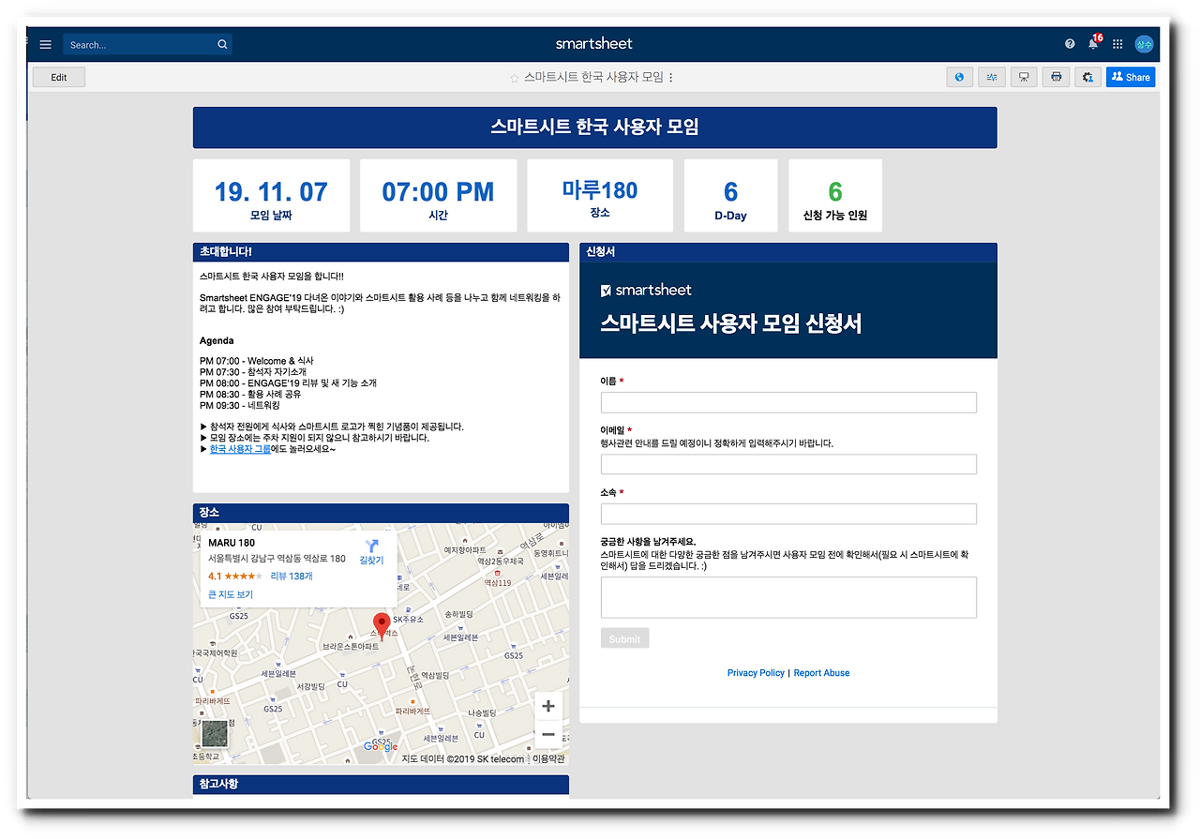The width and height of the screenshot is (1200, 839).
Task: Print the dashboard with the printer icon
Action: tap(1056, 77)
